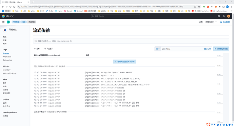Open the calendar quick-select time dropdown
Viewport: 234px width, 126px height.
(x=158, y=49)
